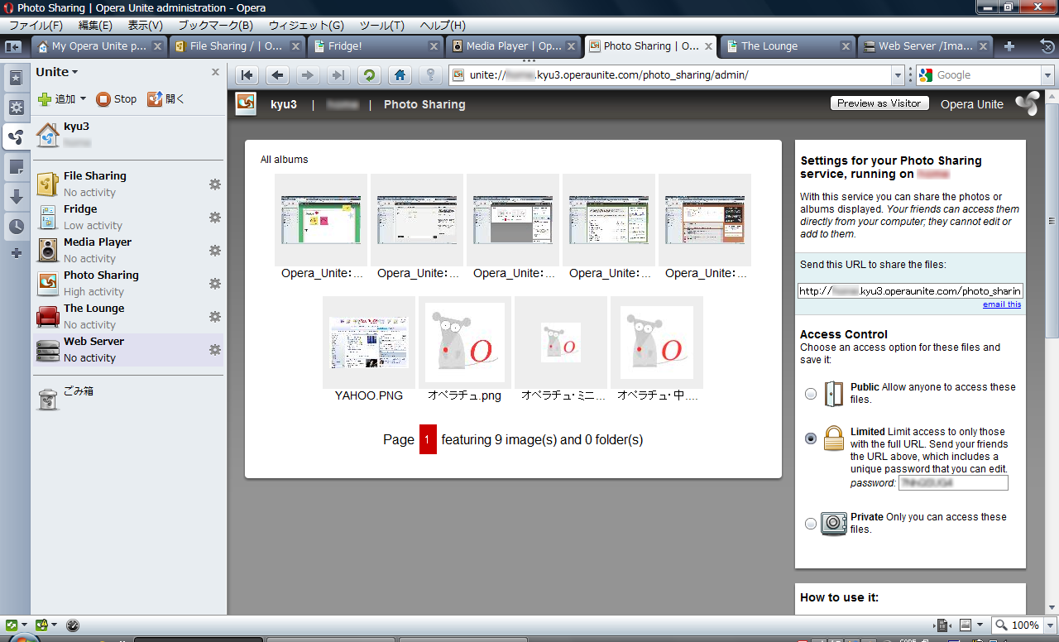Open Photo Sharing service settings gear
Image resolution: width=1059 pixels, height=642 pixels.
coord(215,283)
